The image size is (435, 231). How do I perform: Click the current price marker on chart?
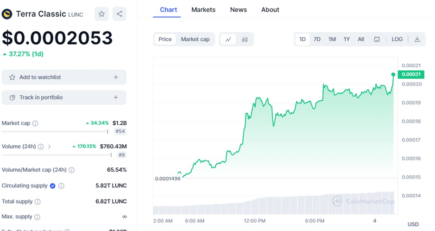pyautogui.click(x=393, y=75)
